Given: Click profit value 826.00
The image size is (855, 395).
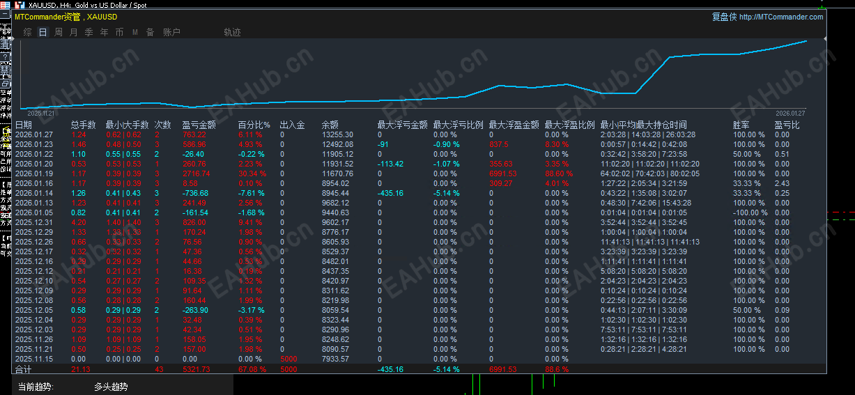Looking at the screenshot, I should point(194,222).
